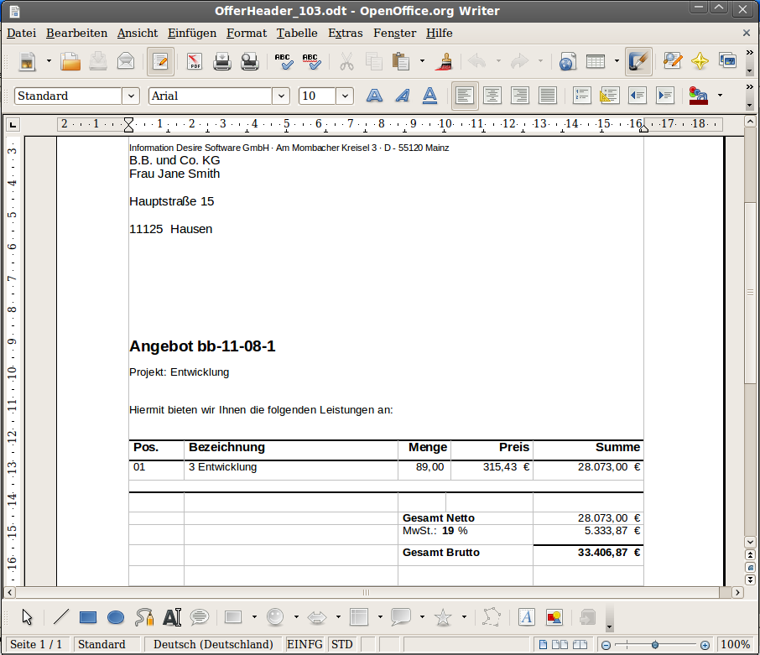Image resolution: width=760 pixels, height=655 pixels.
Task: Open Page Preview
Action: click(x=248, y=61)
